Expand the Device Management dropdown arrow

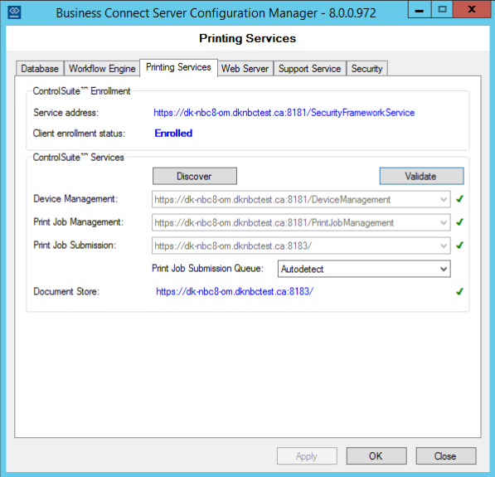444,199
